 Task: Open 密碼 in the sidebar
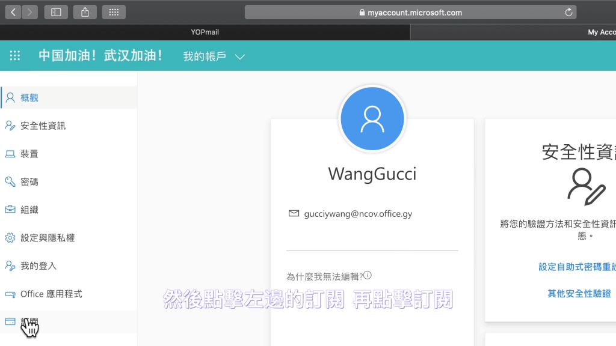pos(69,181)
